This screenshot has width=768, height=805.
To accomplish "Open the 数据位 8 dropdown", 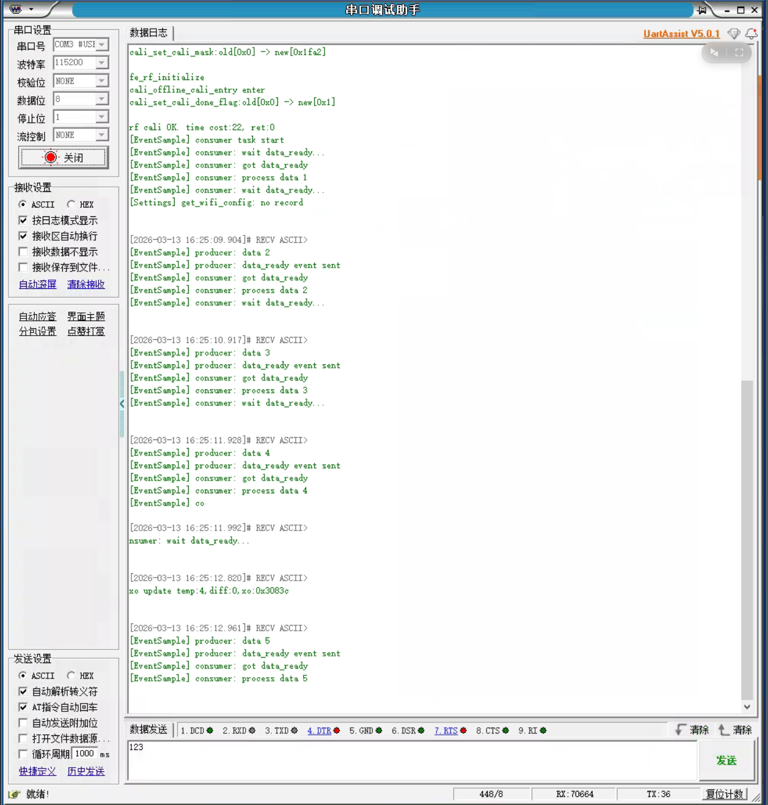I will point(102,98).
